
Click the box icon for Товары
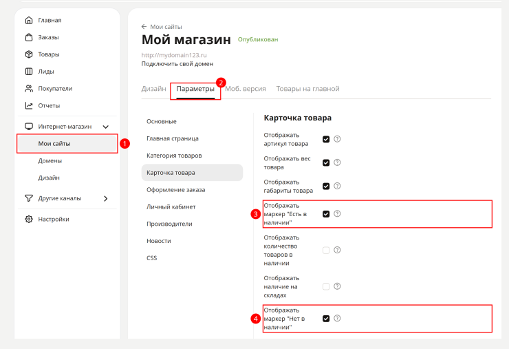point(29,54)
